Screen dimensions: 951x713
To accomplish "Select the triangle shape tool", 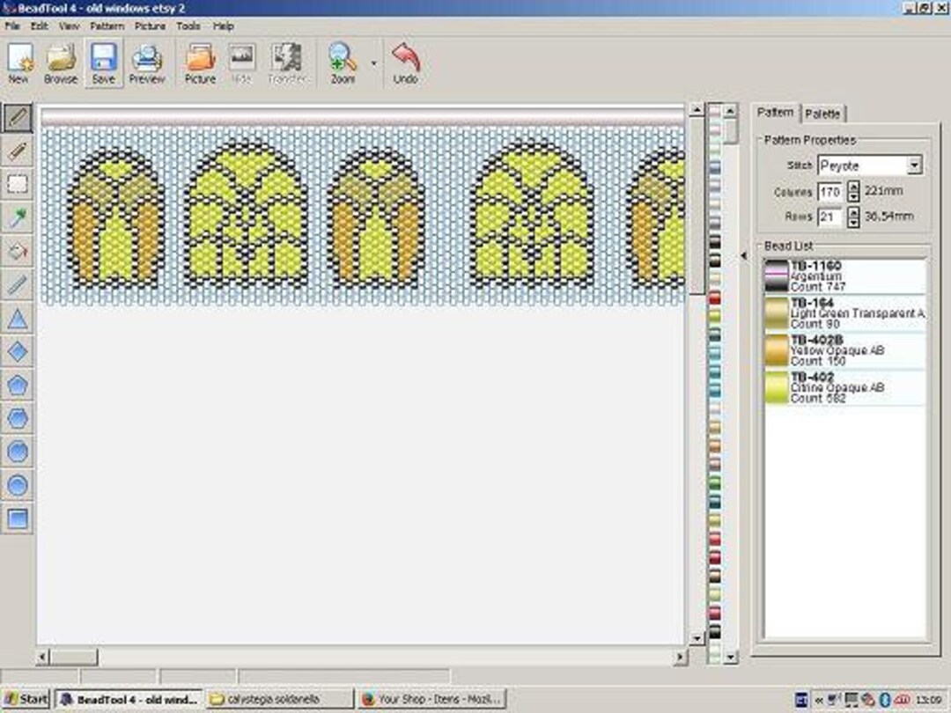I will point(18,318).
